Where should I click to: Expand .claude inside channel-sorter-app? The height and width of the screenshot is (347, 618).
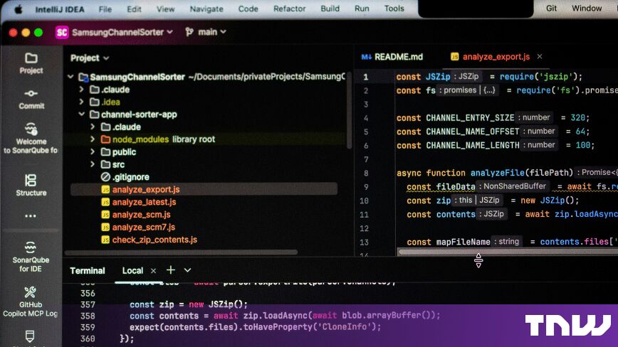click(x=93, y=127)
